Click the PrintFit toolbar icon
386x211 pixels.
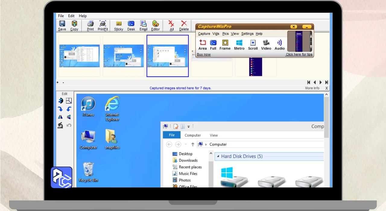point(103,26)
